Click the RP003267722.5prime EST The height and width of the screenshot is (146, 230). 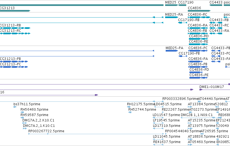tap(96, 134)
